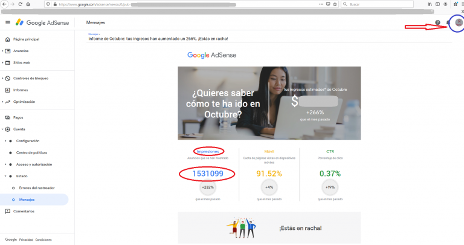This screenshot has height=245, width=464.
Task: Open Página principal in the sidebar
Action: point(26,39)
